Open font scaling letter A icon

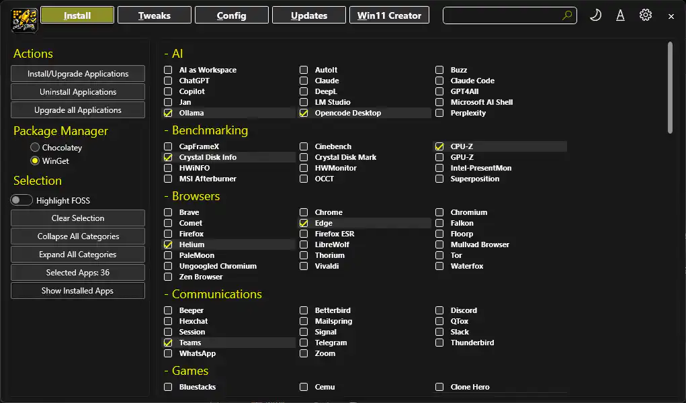click(x=620, y=15)
